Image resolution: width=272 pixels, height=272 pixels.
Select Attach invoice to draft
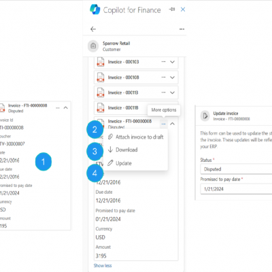(135, 137)
